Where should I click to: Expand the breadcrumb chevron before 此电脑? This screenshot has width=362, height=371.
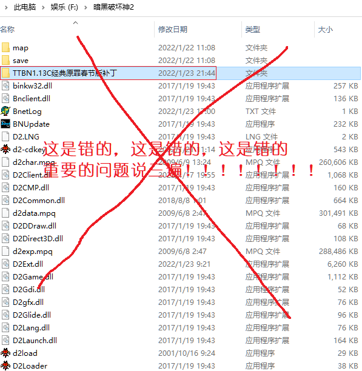[x=6, y=7]
